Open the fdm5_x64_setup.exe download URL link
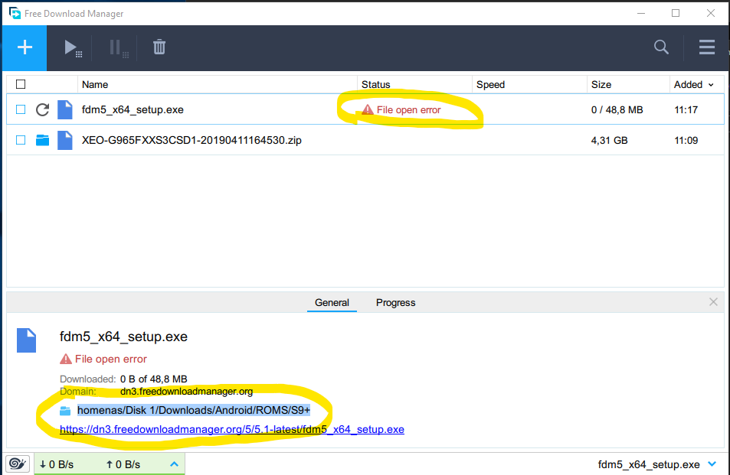Viewport: 730px width, 475px height. click(232, 429)
